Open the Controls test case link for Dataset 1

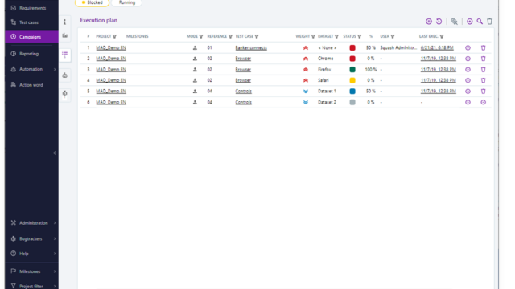pos(243,91)
